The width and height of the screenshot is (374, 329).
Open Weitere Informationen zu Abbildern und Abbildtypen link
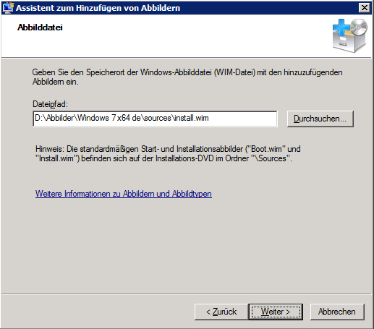point(124,194)
